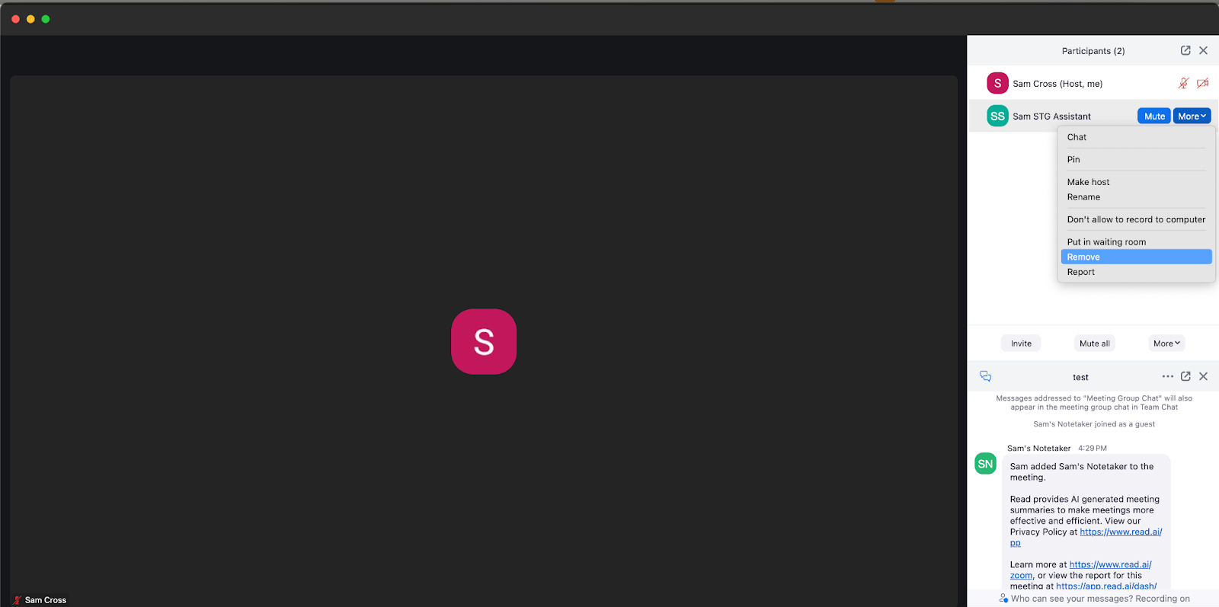Image resolution: width=1219 pixels, height=607 pixels.
Task: Click Sam Cross's large S avatar tile
Action: (x=484, y=341)
